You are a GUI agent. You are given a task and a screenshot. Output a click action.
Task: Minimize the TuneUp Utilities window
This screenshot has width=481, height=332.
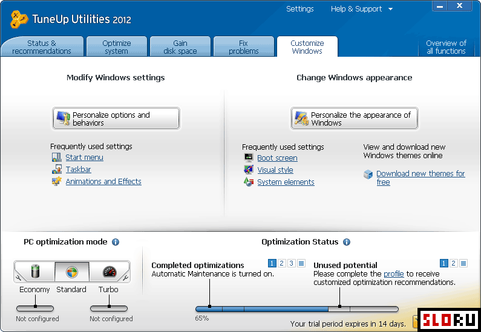click(440, 6)
